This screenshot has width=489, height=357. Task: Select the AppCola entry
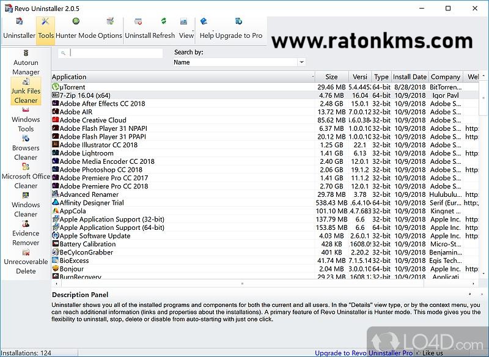[265, 211]
